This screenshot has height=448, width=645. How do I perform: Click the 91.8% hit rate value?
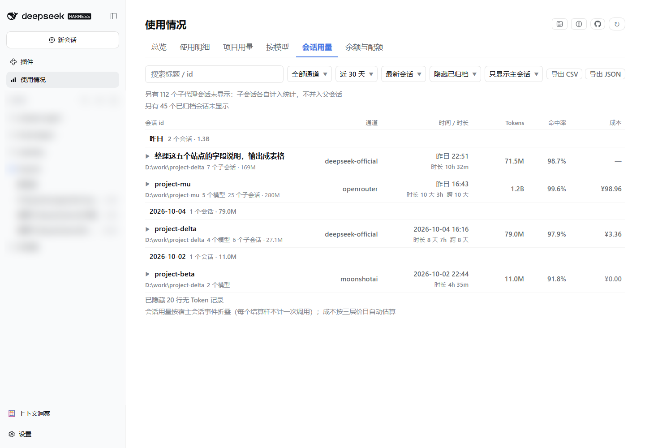(557, 279)
